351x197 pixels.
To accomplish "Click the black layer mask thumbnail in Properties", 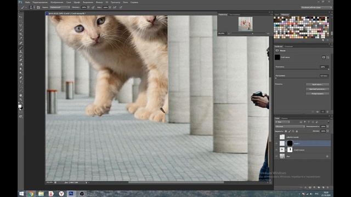I will click(x=278, y=57).
